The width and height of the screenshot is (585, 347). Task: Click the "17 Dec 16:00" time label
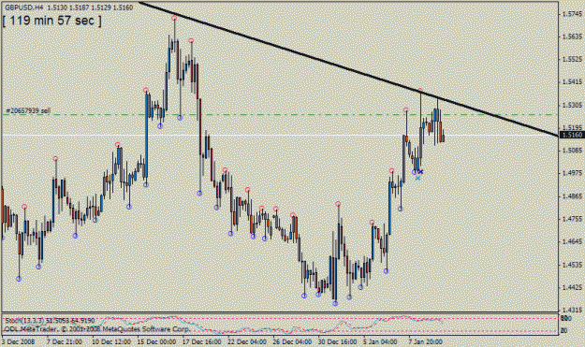point(202,341)
